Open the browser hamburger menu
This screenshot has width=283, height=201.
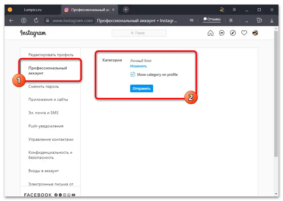[x=234, y=10]
